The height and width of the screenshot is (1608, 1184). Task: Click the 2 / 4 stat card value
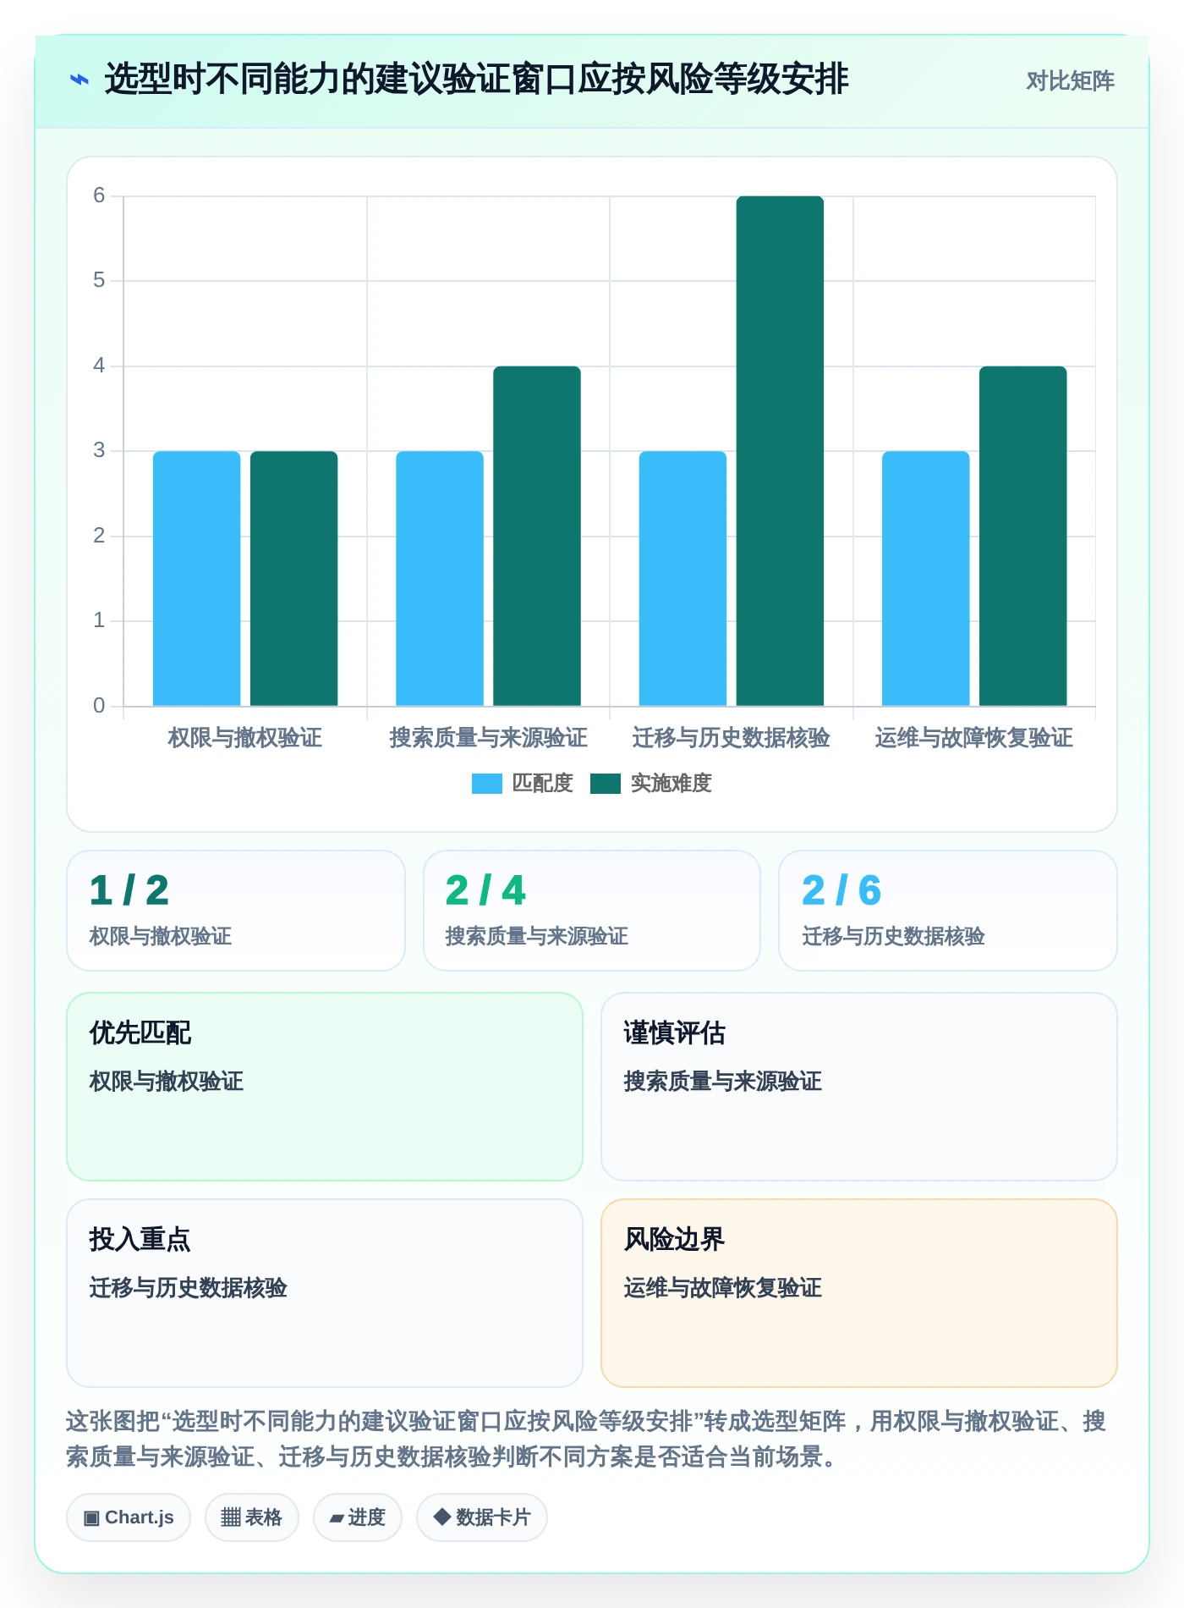point(485,890)
